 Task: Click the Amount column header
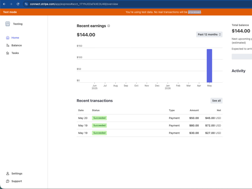click(194, 110)
